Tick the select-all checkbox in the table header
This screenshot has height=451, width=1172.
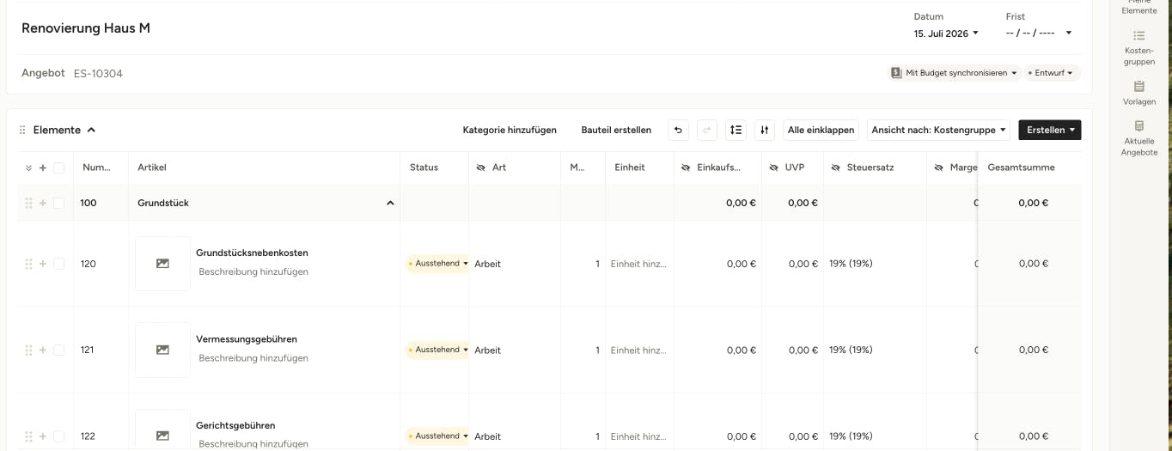pyautogui.click(x=58, y=168)
